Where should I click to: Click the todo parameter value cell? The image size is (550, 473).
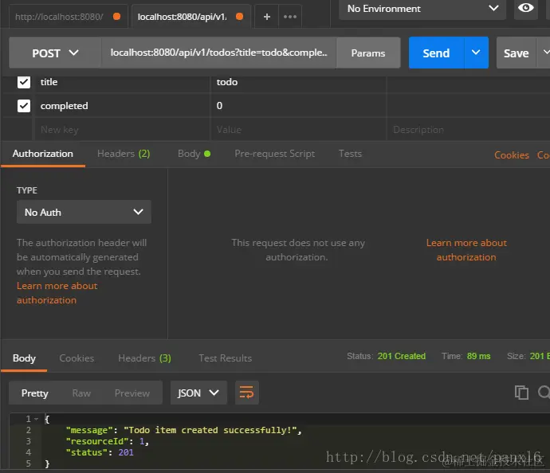tap(298, 82)
